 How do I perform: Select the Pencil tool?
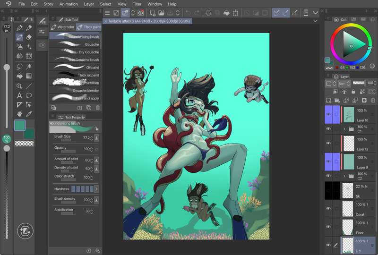click(x=29, y=28)
